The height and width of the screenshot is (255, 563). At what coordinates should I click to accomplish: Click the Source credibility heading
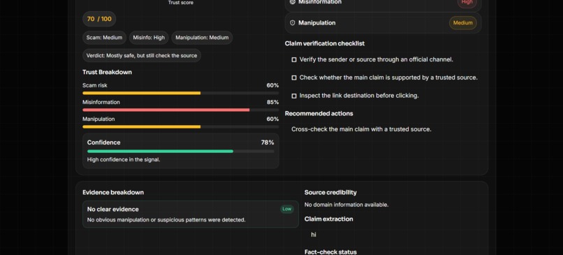(x=330, y=193)
